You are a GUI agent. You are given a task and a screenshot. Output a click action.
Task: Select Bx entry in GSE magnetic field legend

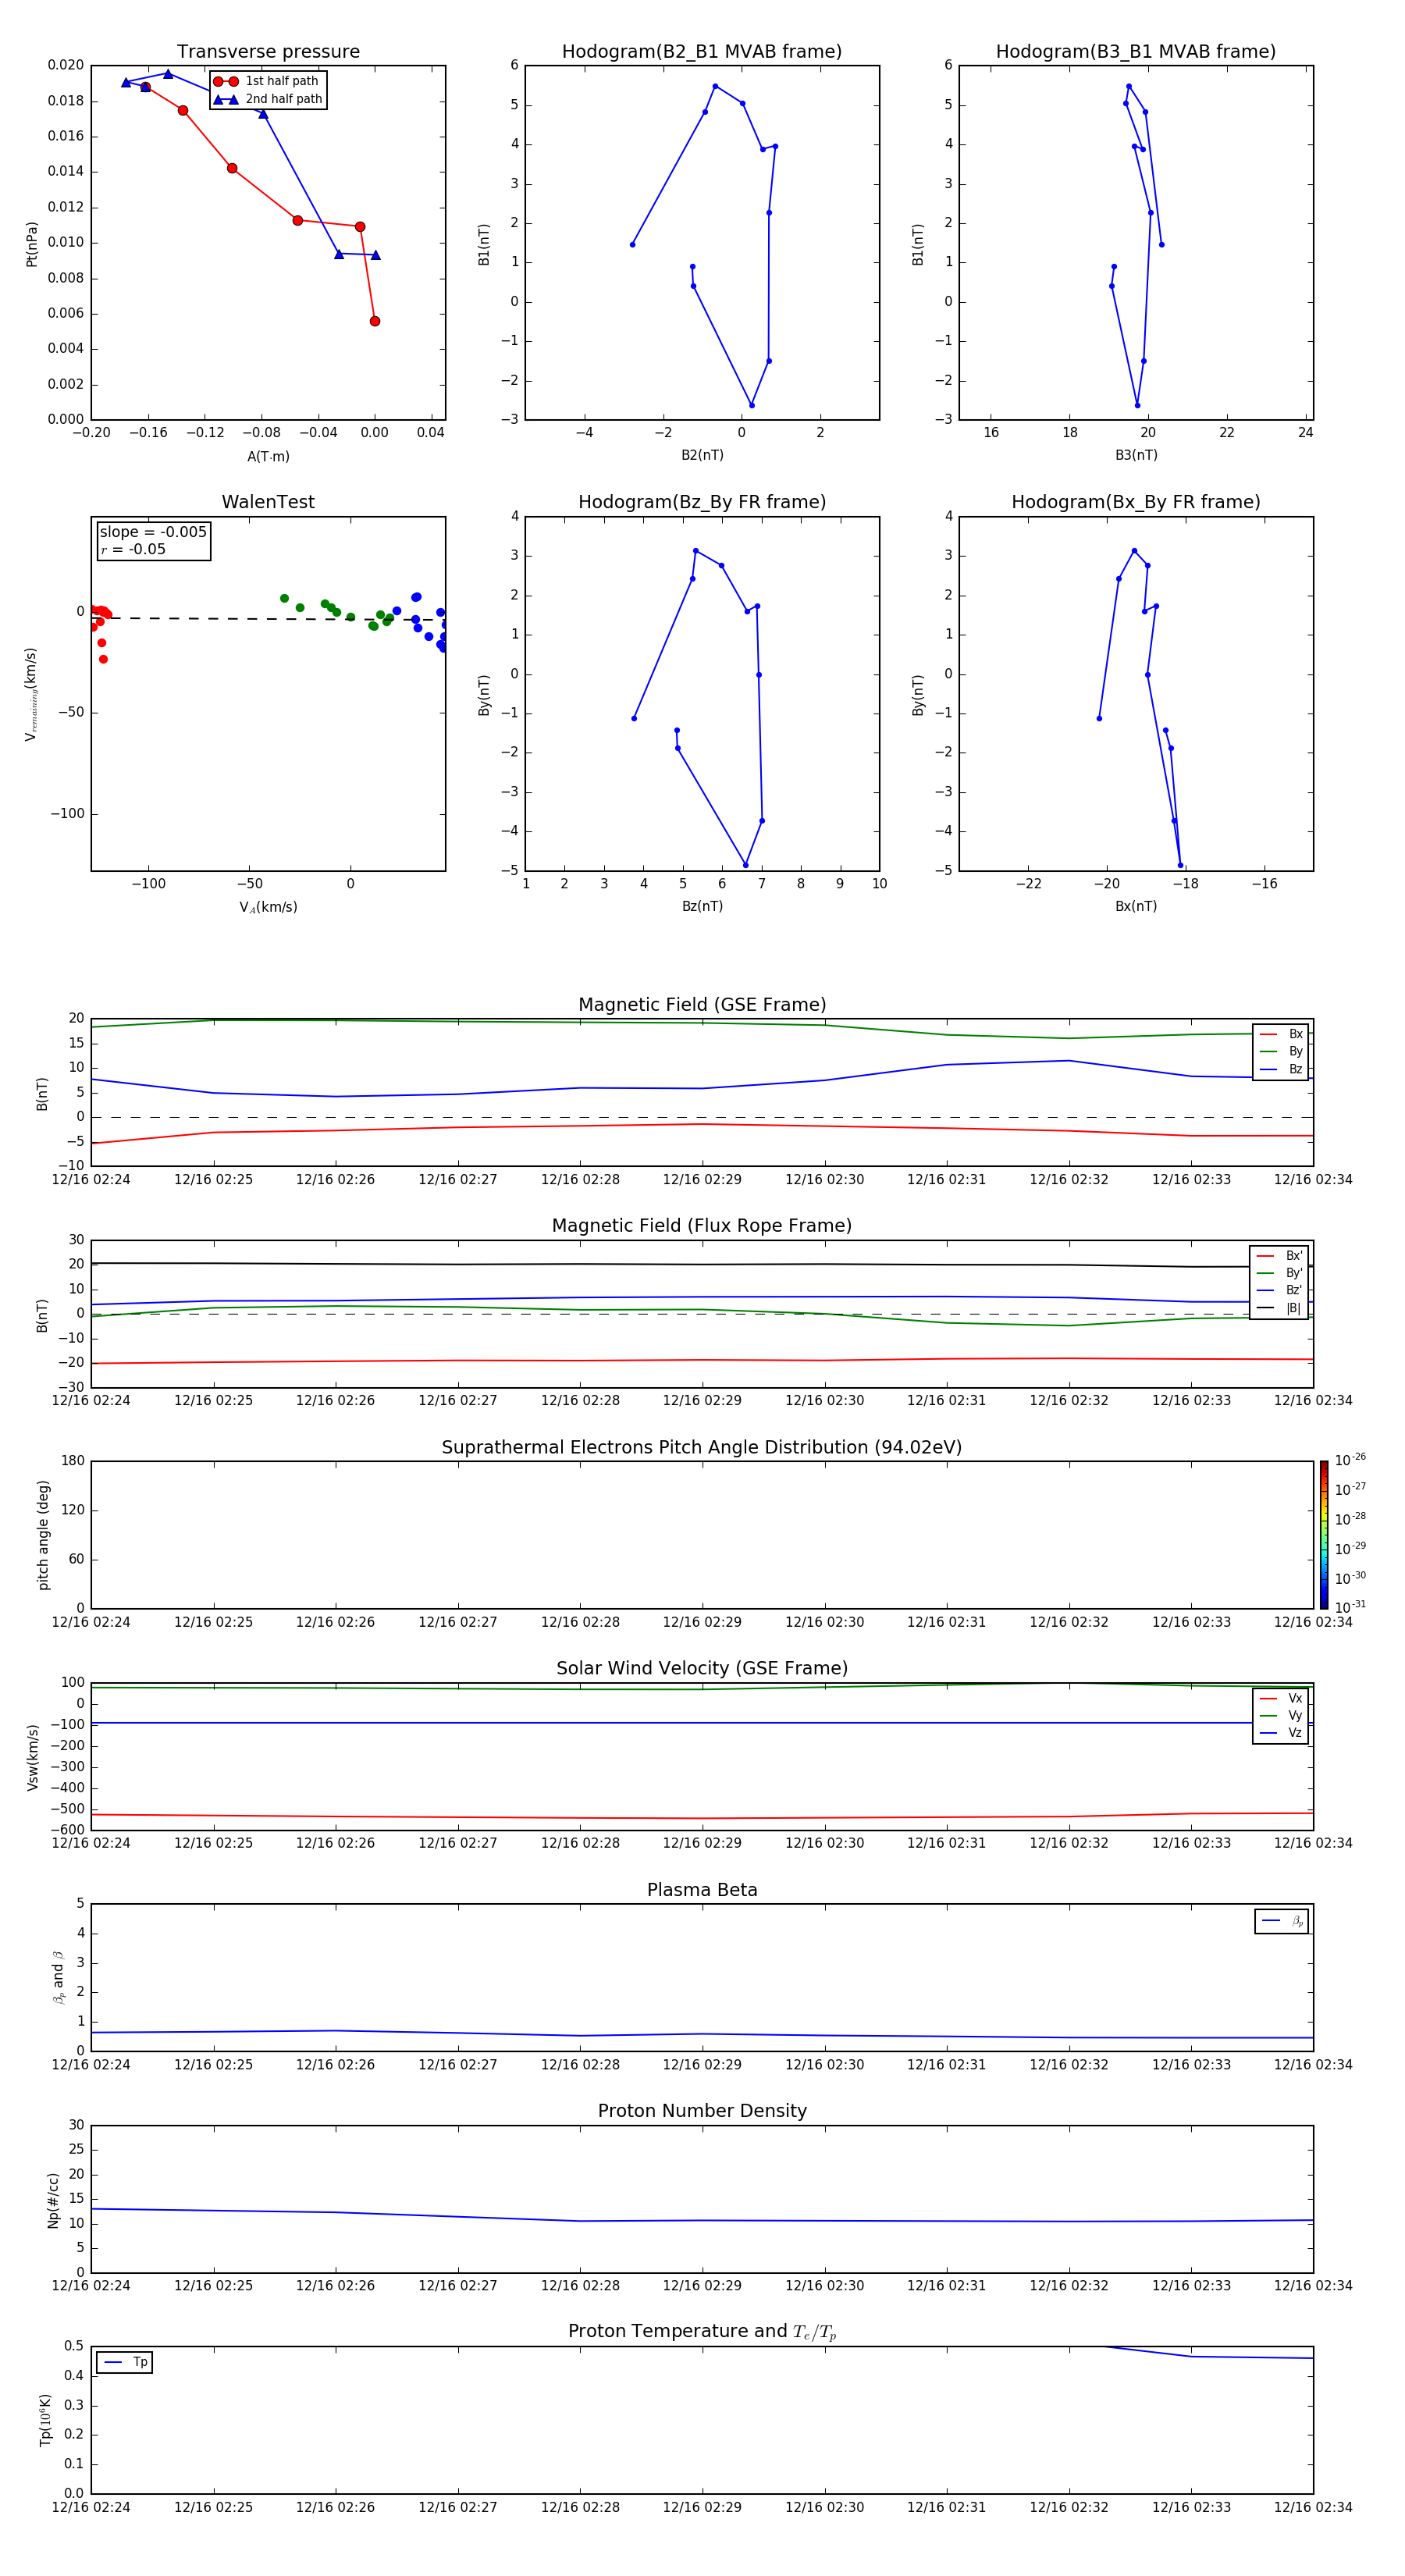pos(1281,1035)
